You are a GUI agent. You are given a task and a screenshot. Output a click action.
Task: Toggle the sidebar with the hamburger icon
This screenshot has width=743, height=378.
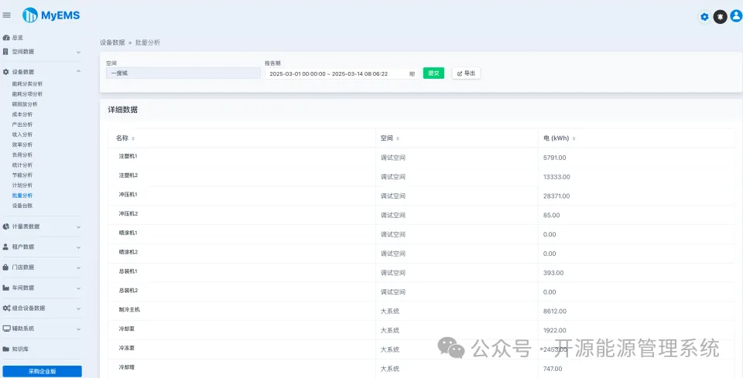pos(7,15)
